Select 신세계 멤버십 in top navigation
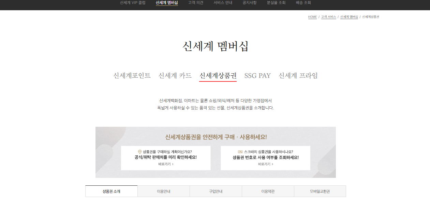This screenshot has height=198, width=430. (x=167, y=3)
